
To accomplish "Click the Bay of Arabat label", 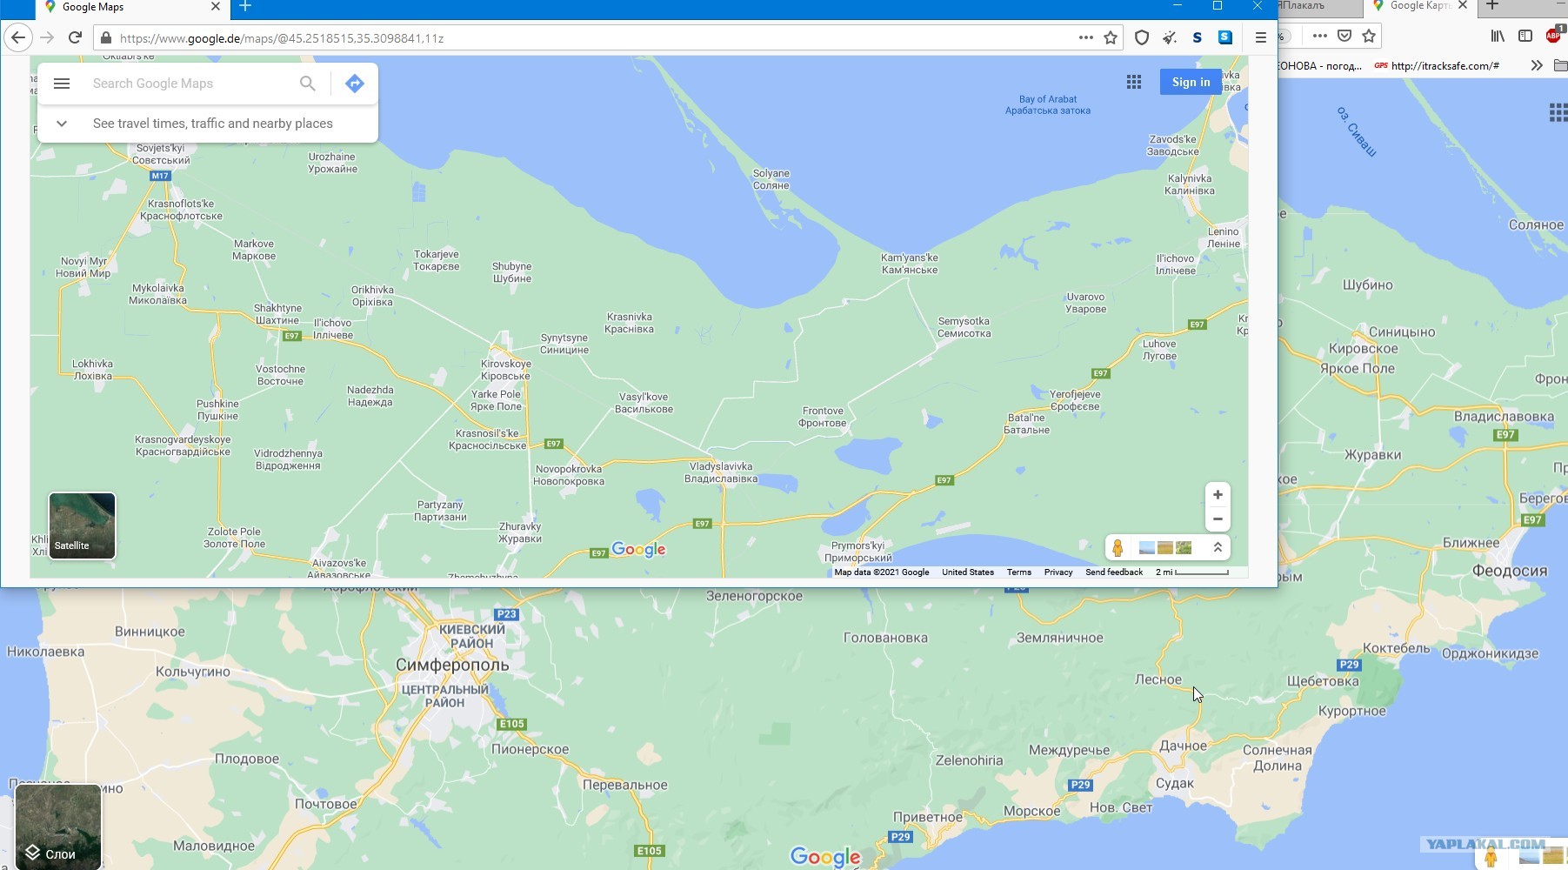I will point(1047,104).
